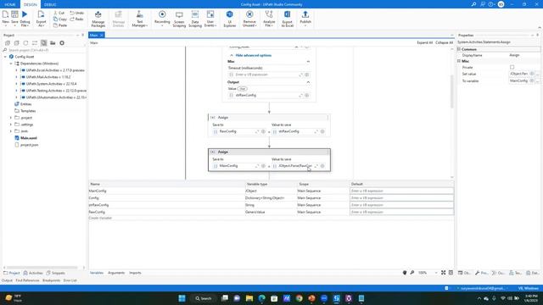Expand the .settings folder

[x=11, y=125]
